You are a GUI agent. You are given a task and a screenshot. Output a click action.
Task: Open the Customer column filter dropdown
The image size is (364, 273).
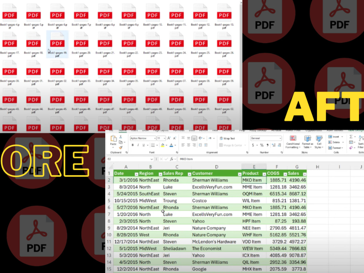[x=240, y=174]
